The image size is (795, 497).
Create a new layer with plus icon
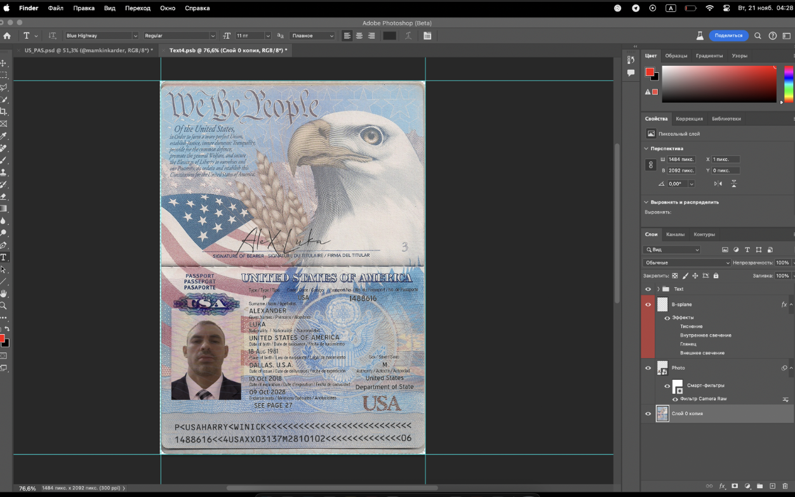(772, 486)
